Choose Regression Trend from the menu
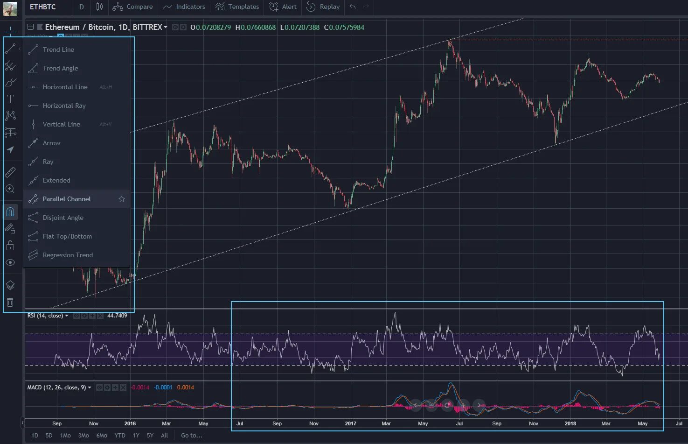Image resolution: width=688 pixels, height=444 pixels. [x=76, y=255]
